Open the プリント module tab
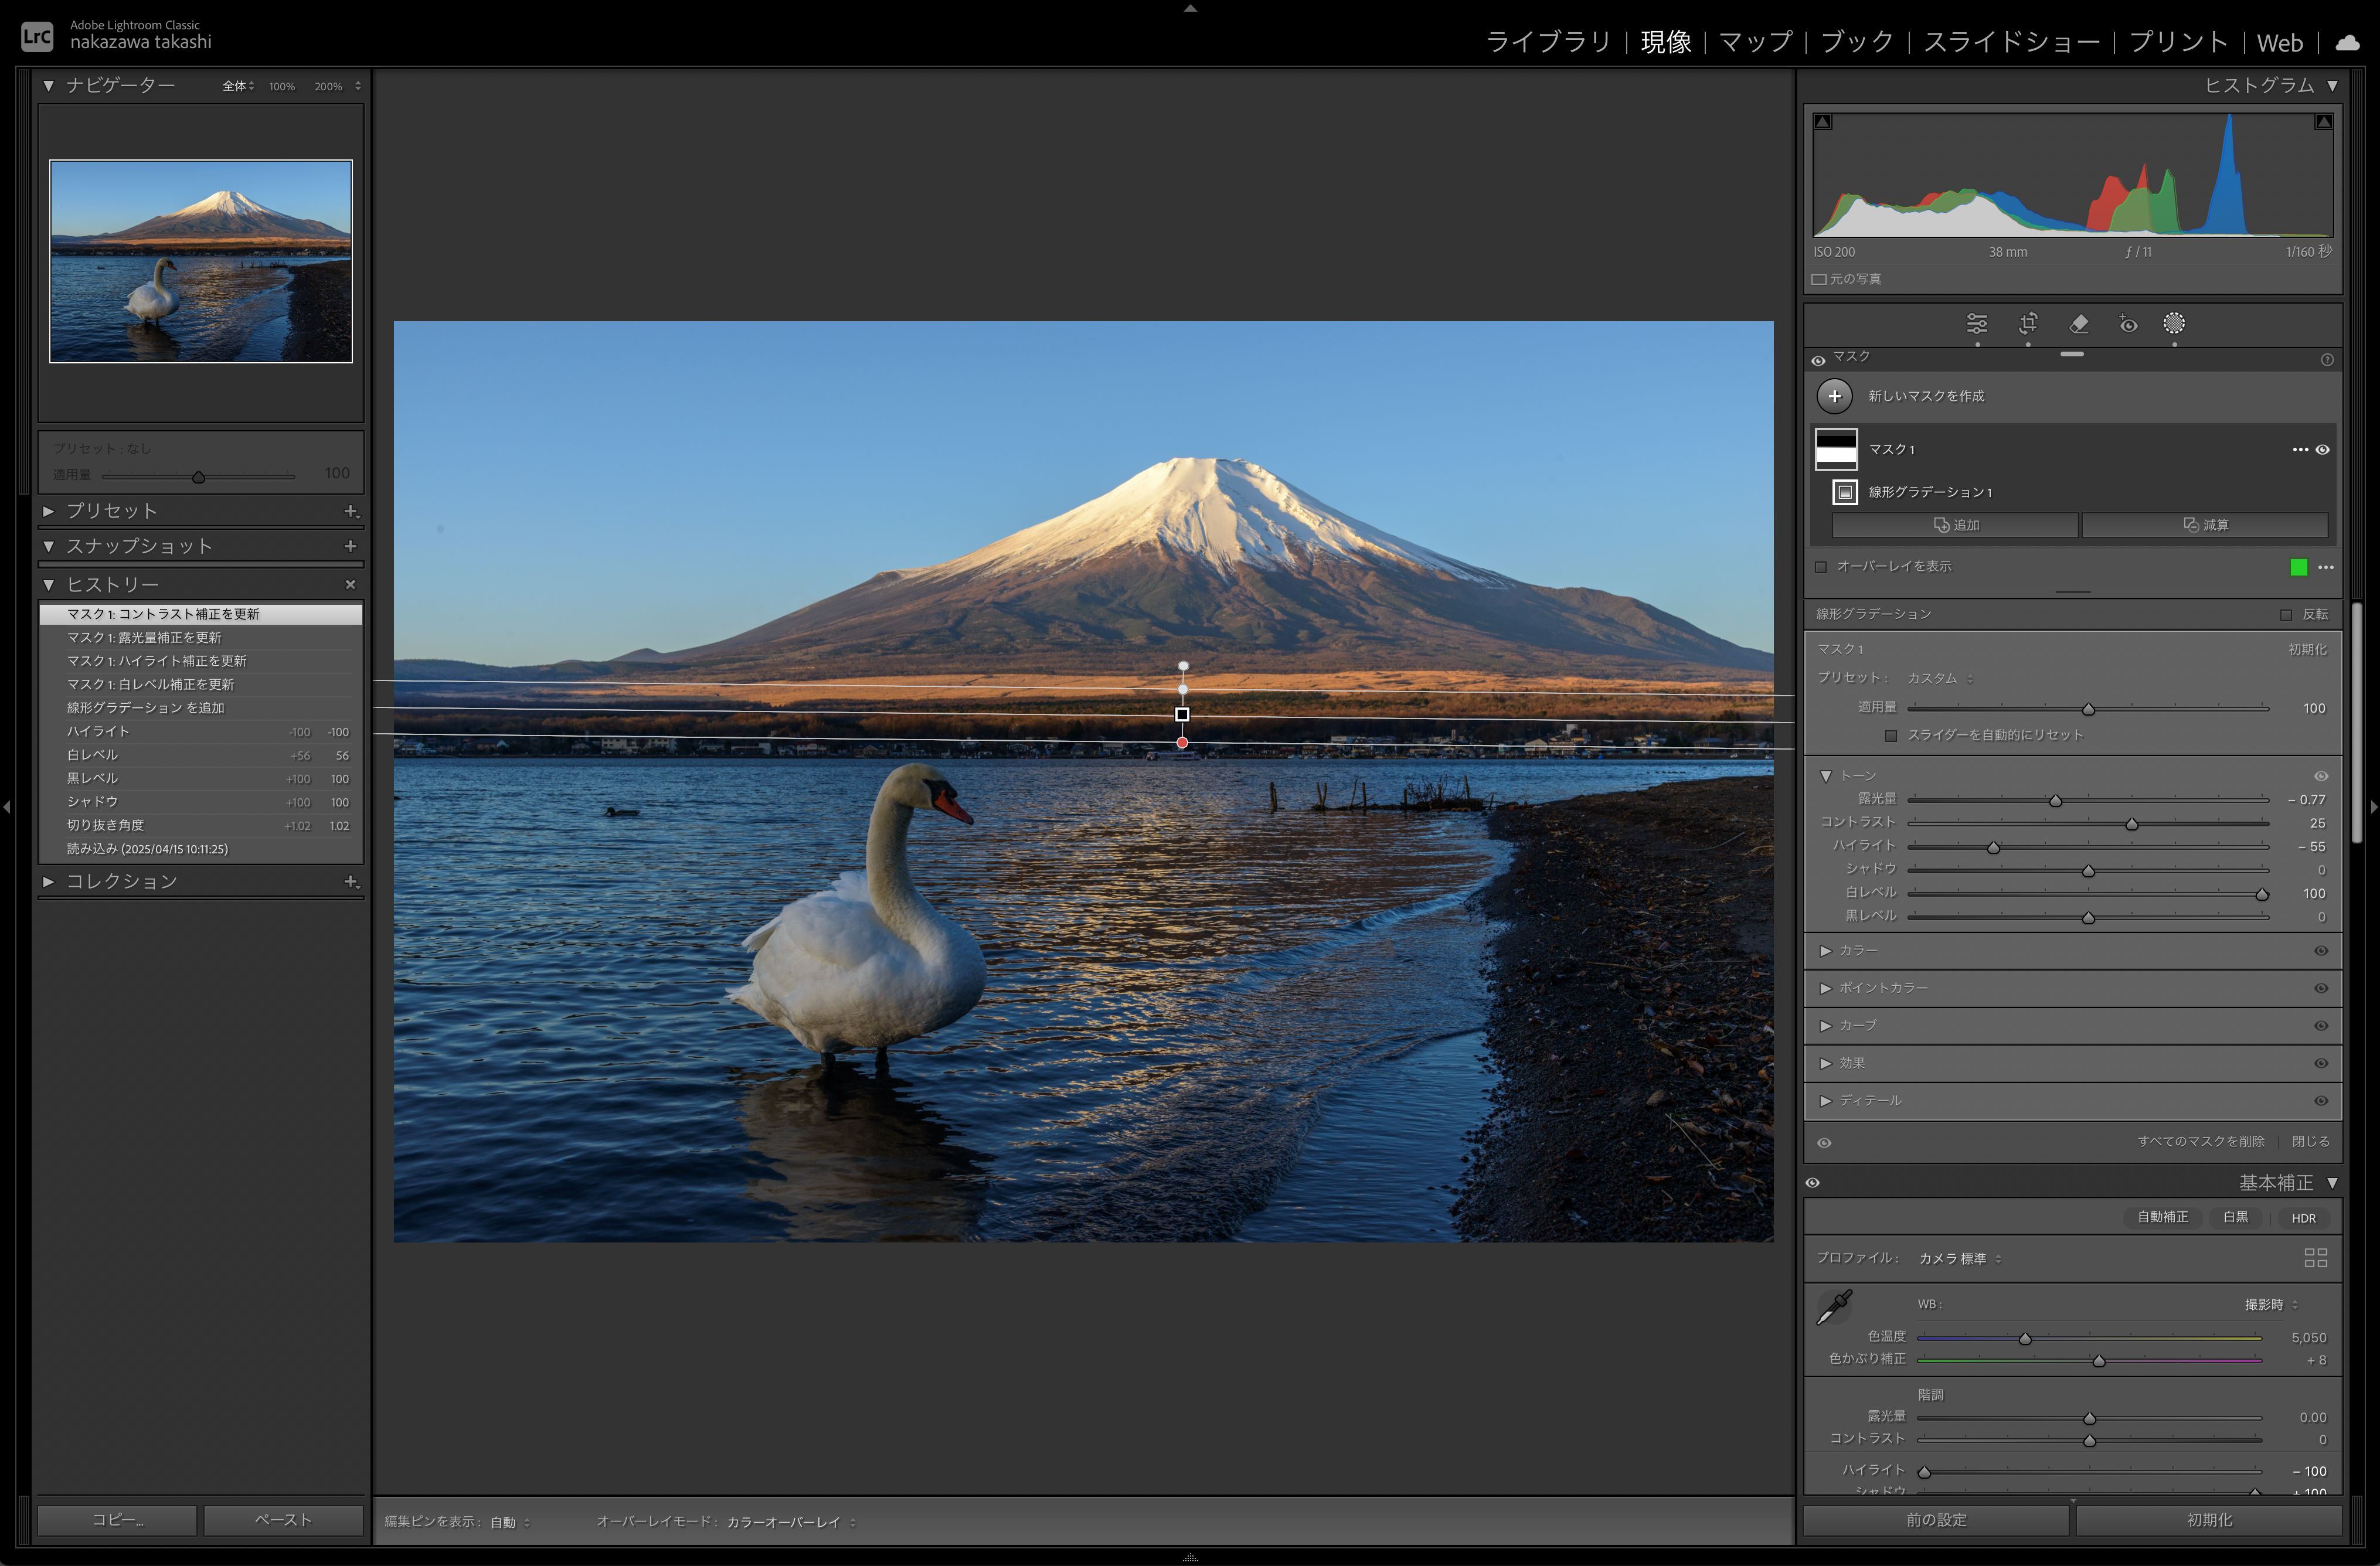Image resolution: width=2380 pixels, height=1566 pixels. pos(2178,42)
